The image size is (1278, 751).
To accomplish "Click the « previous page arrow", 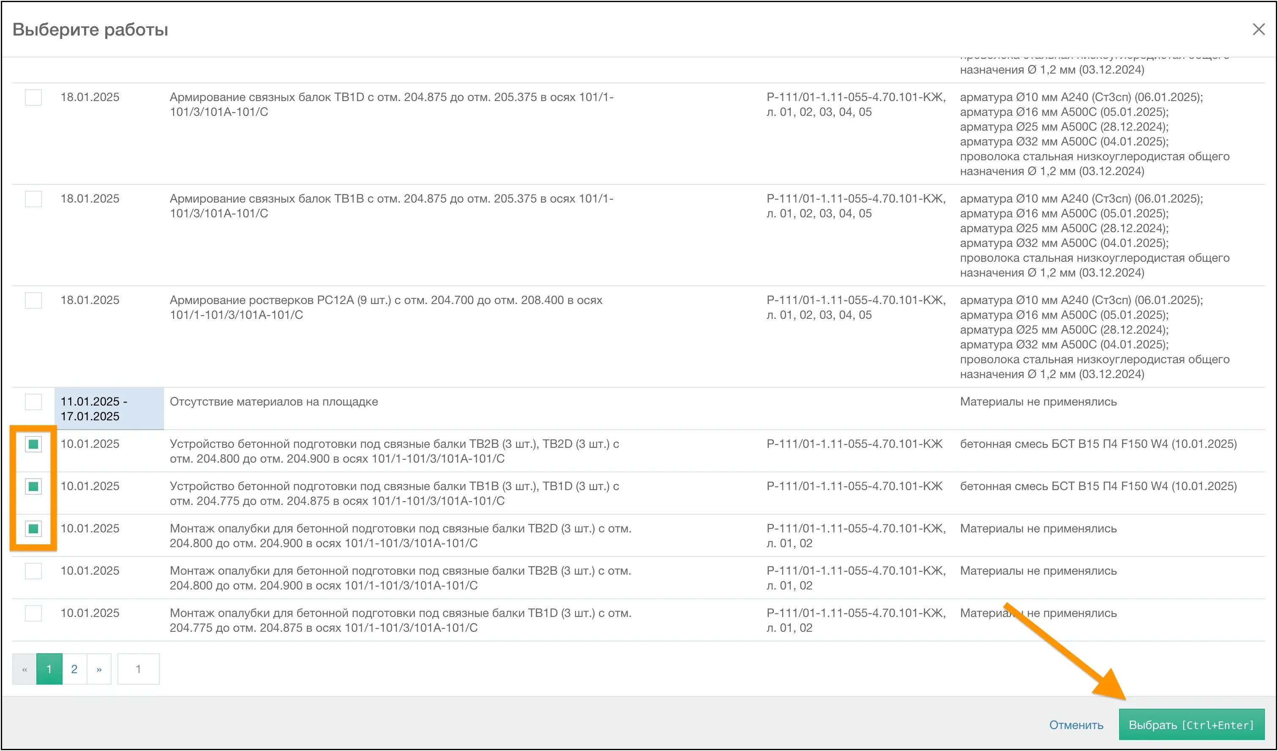I will click(x=25, y=669).
